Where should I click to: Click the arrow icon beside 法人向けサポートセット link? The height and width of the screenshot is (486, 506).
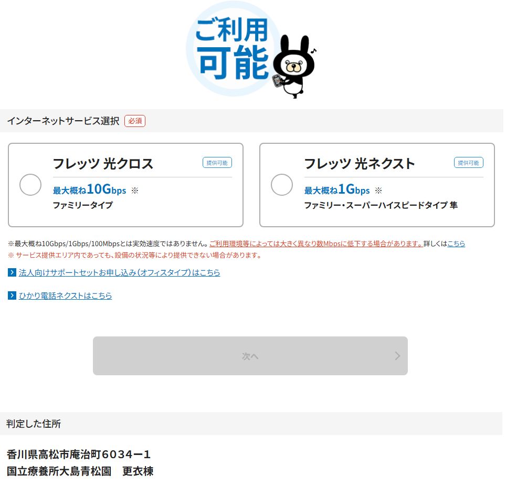[x=12, y=272]
